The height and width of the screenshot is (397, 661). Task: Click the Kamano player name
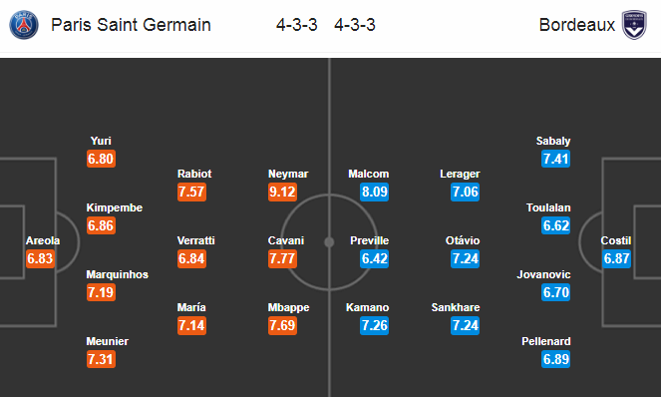click(368, 307)
